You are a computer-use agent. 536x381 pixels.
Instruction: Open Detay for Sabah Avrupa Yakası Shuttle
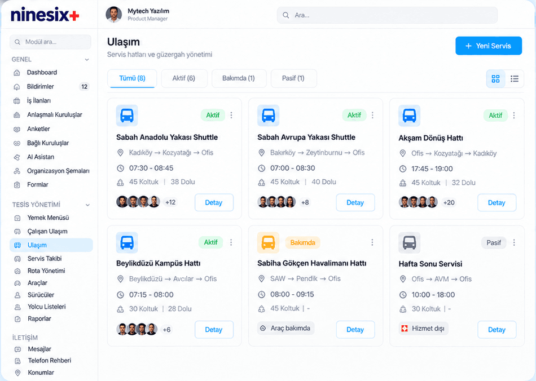tap(355, 203)
